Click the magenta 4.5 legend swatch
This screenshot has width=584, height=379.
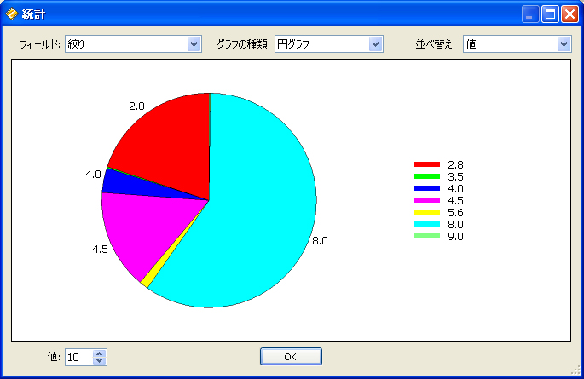click(427, 200)
